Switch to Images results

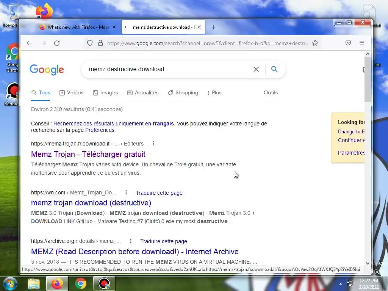(x=105, y=93)
